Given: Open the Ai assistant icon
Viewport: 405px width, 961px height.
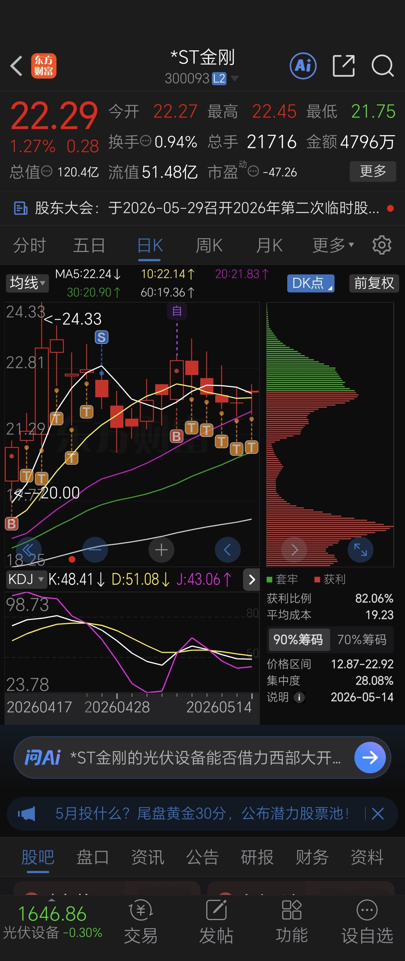Looking at the screenshot, I should 303,66.
